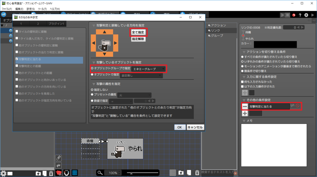
Task: Click the stop square in top toolbar
Action: 288,15
